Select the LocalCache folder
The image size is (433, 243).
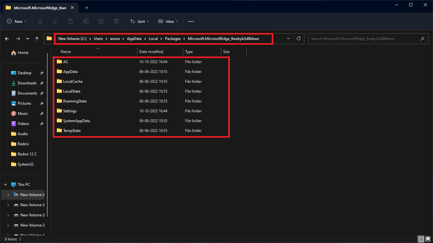click(x=73, y=82)
